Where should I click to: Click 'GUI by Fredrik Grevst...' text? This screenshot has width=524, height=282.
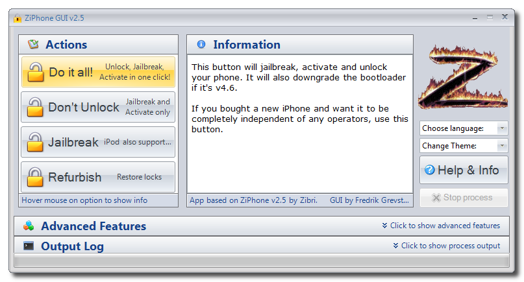tap(369, 200)
